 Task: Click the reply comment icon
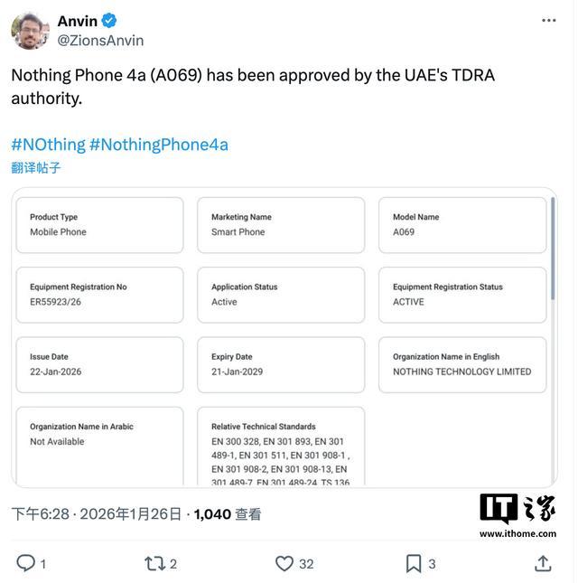tap(26, 563)
